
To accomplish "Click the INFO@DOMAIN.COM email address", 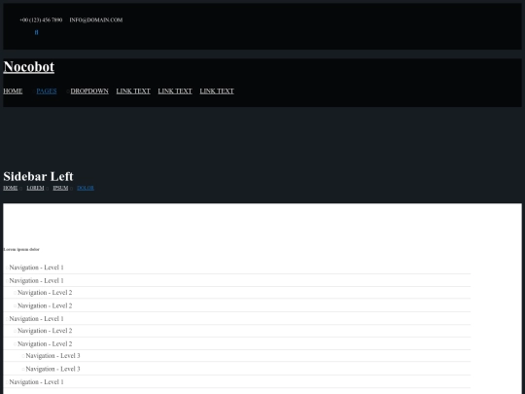I will (96, 20).
